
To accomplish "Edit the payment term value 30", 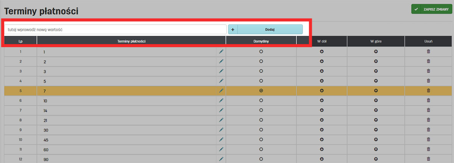I will [221, 130].
